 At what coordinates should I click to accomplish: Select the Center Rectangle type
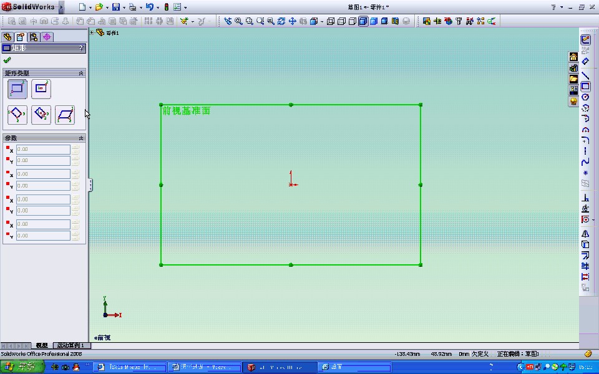(x=41, y=89)
